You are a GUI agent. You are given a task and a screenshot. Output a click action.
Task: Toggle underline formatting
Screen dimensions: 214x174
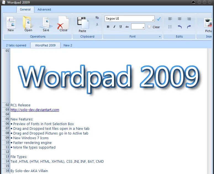[x=121, y=27]
